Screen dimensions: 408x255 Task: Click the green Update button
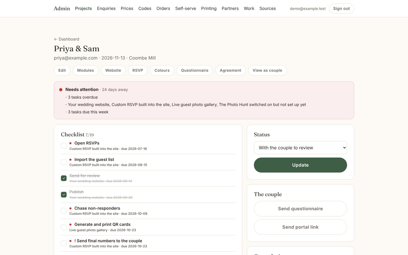click(x=300, y=165)
